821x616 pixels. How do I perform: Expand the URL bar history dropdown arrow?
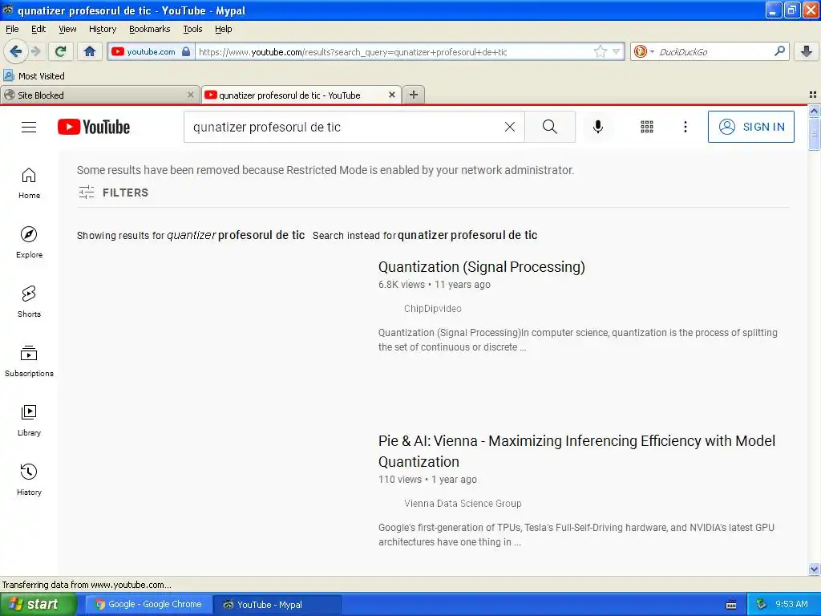point(616,51)
